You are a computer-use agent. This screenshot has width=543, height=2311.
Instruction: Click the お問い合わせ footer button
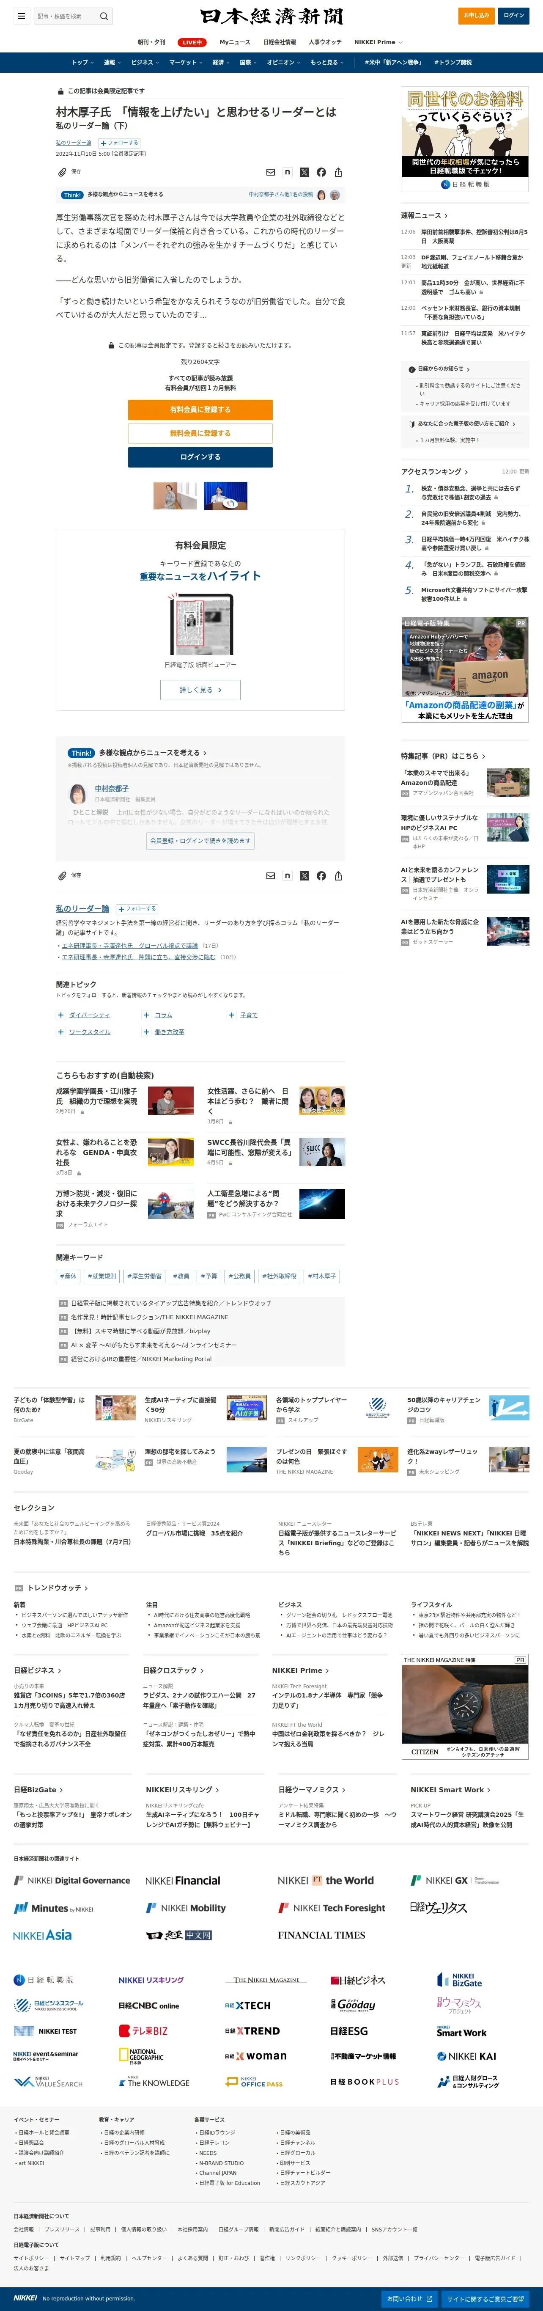tap(409, 2298)
